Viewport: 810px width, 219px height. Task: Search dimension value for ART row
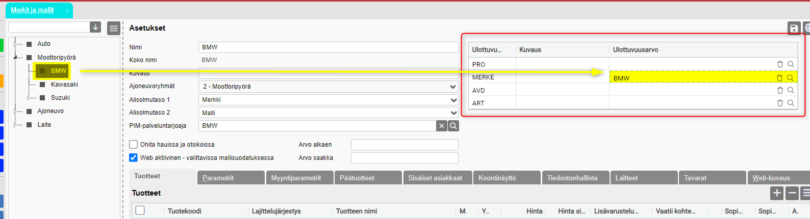click(791, 103)
